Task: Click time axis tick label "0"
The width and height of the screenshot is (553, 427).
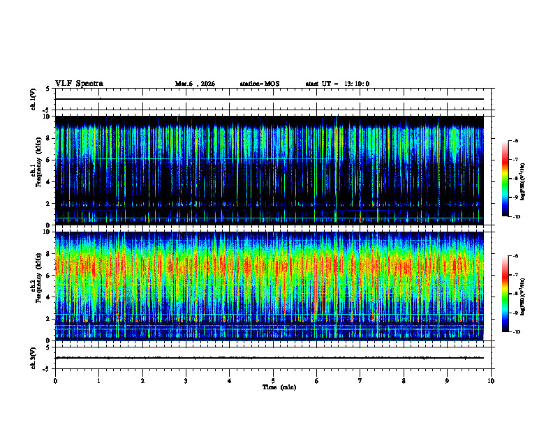Action: 55,381
